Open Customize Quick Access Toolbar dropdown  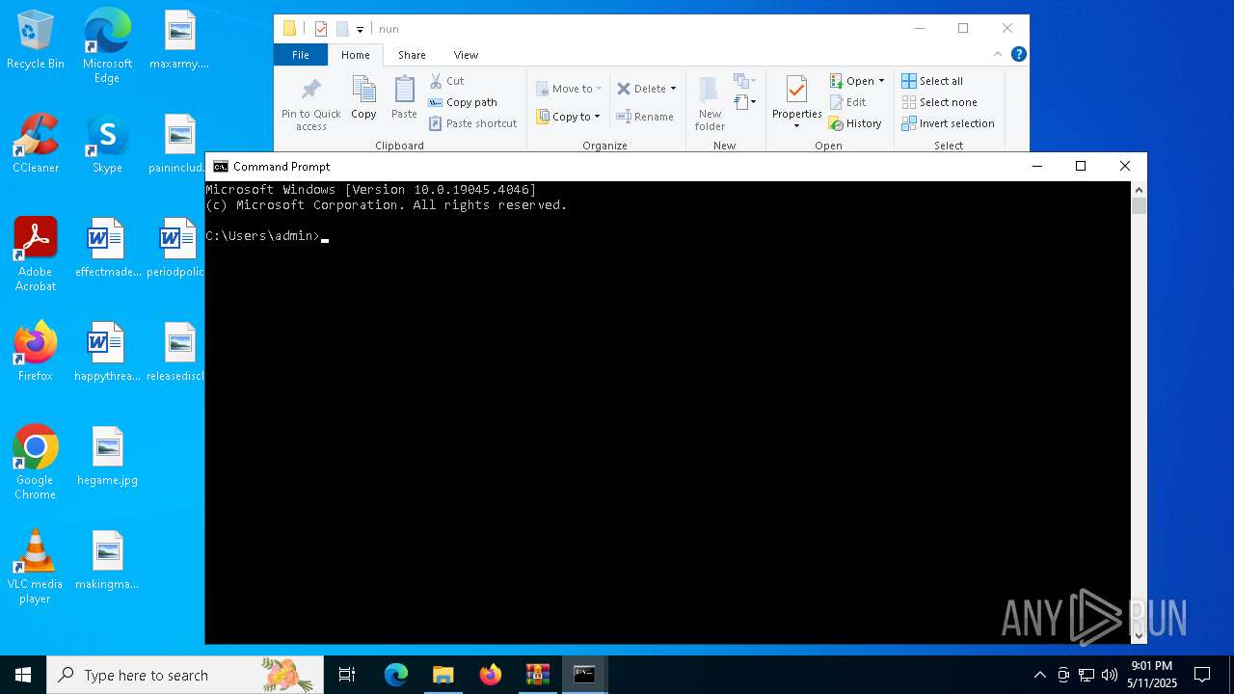(x=360, y=30)
